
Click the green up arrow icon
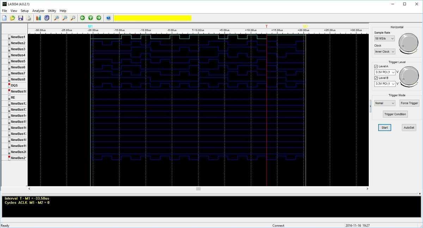(x=91, y=18)
